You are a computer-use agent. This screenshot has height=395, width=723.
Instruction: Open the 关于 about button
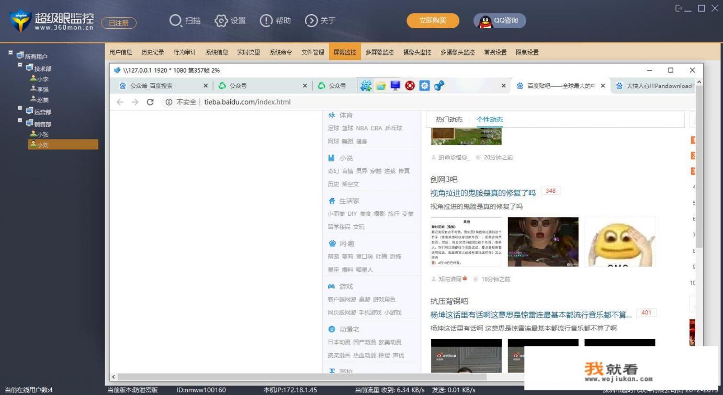pos(320,20)
